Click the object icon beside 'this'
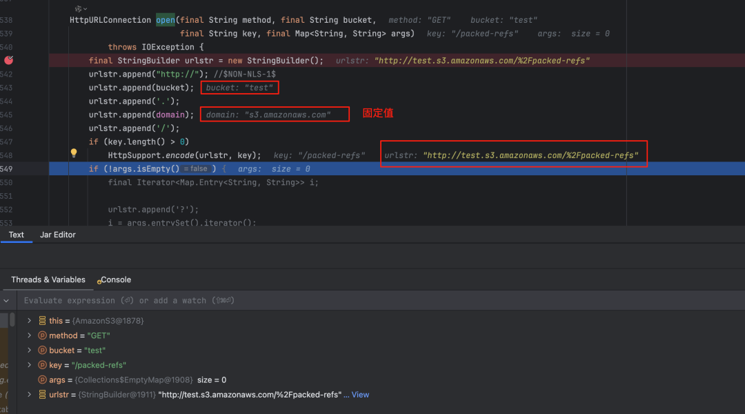Screen dimensions: 745x414 click(42, 321)
